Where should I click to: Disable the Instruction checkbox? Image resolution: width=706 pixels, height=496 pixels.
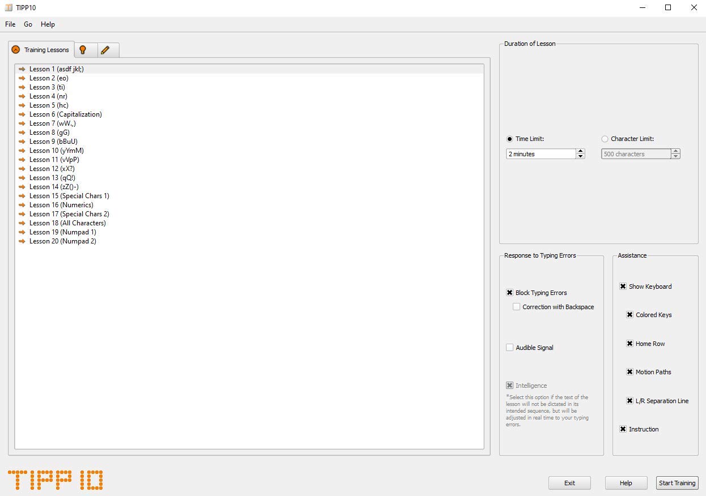click(x=623, y=429)
